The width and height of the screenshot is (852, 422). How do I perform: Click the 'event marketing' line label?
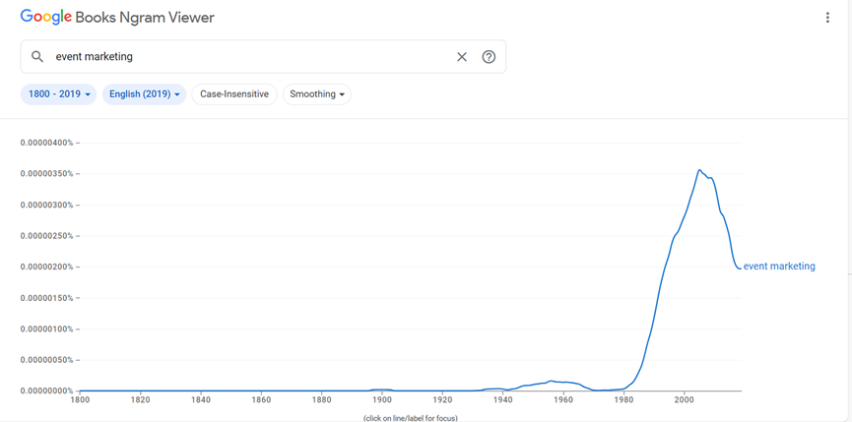point(779,267)
